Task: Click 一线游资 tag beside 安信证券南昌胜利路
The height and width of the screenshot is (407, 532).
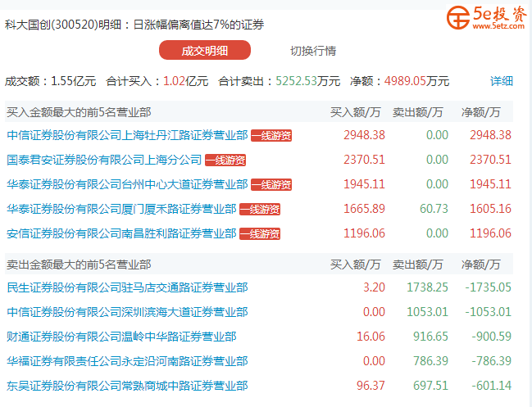Action: point(260,234)
